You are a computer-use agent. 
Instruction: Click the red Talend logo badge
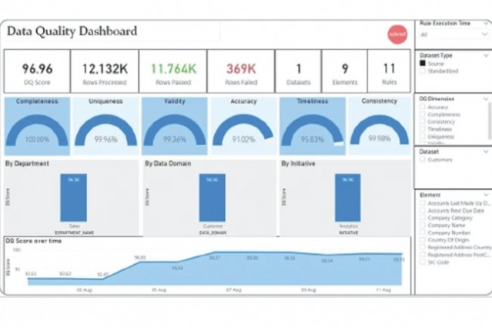coord(397,34)
